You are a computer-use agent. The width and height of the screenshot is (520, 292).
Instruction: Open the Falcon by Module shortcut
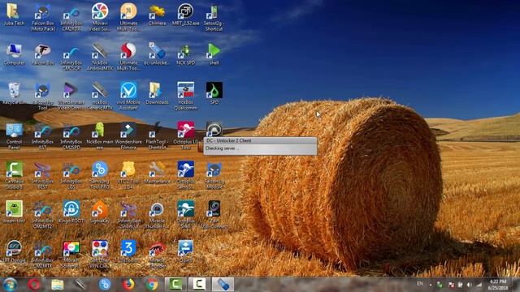214,175
